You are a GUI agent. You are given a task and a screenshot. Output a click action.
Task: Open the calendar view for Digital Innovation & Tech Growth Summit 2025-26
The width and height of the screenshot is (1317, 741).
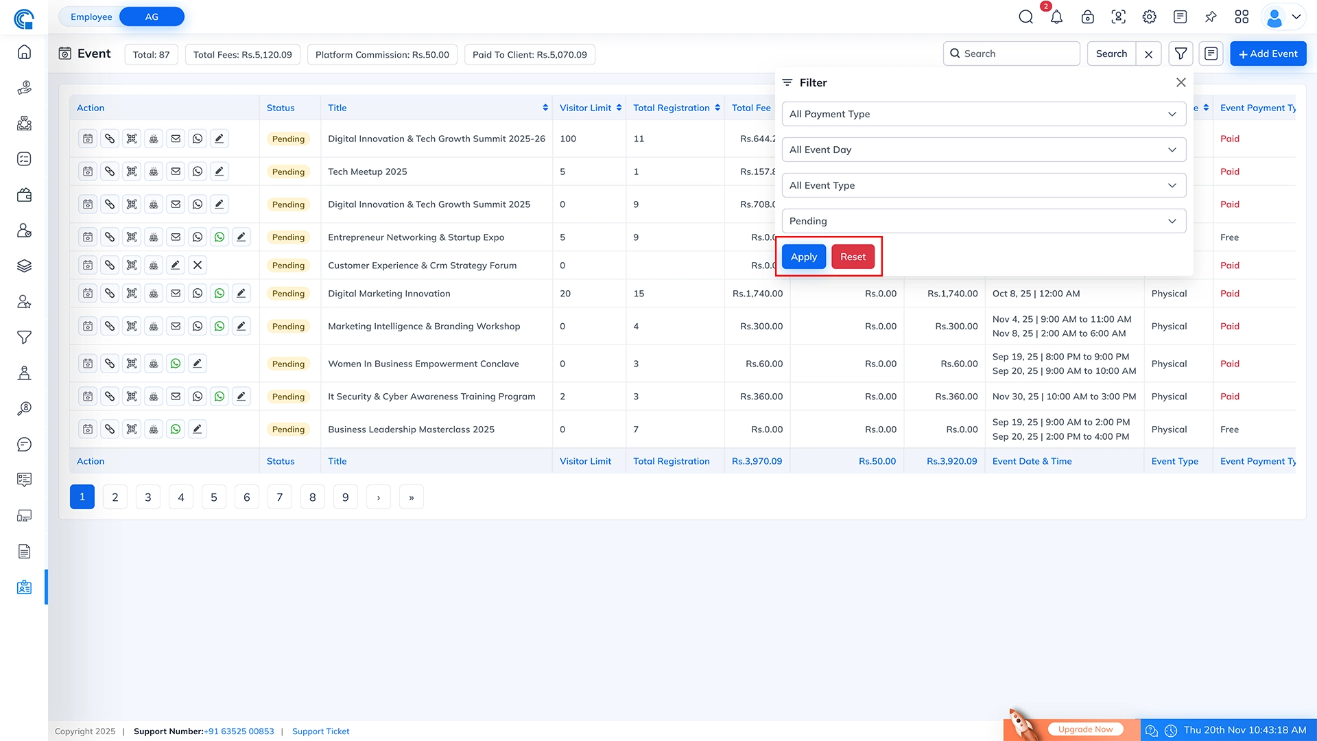[x=87, y=138]
